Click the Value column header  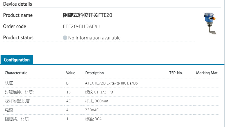pyautogui.click(x=71, y=73)
